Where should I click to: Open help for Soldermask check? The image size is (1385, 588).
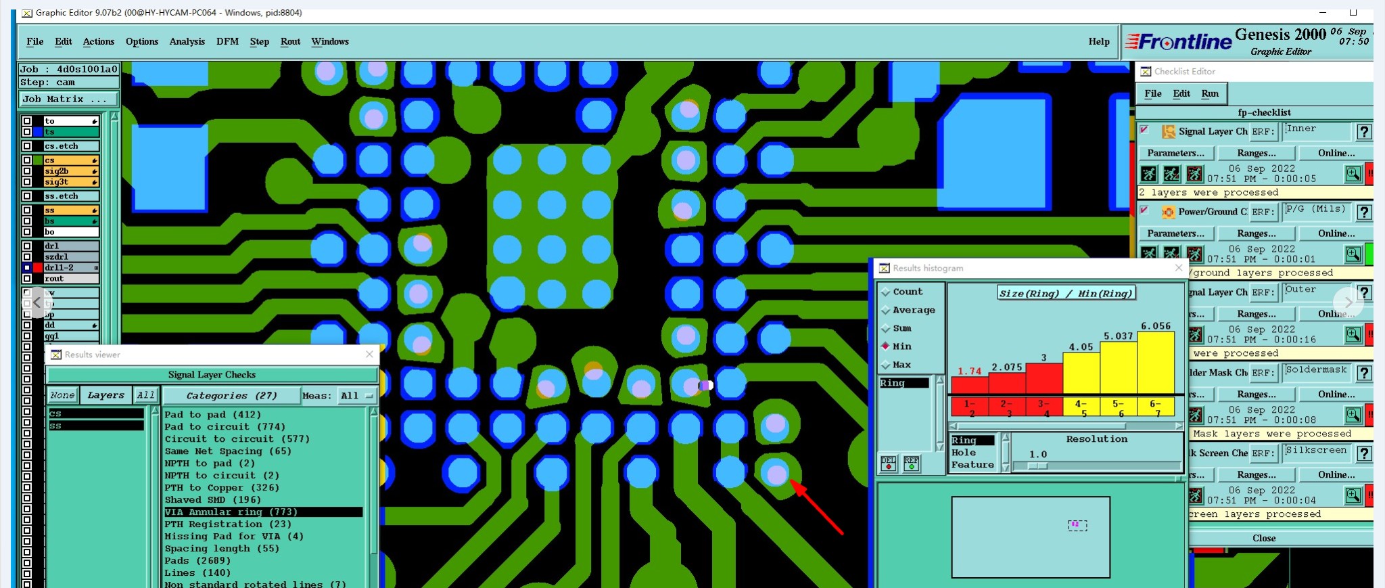click(1365, 373)
